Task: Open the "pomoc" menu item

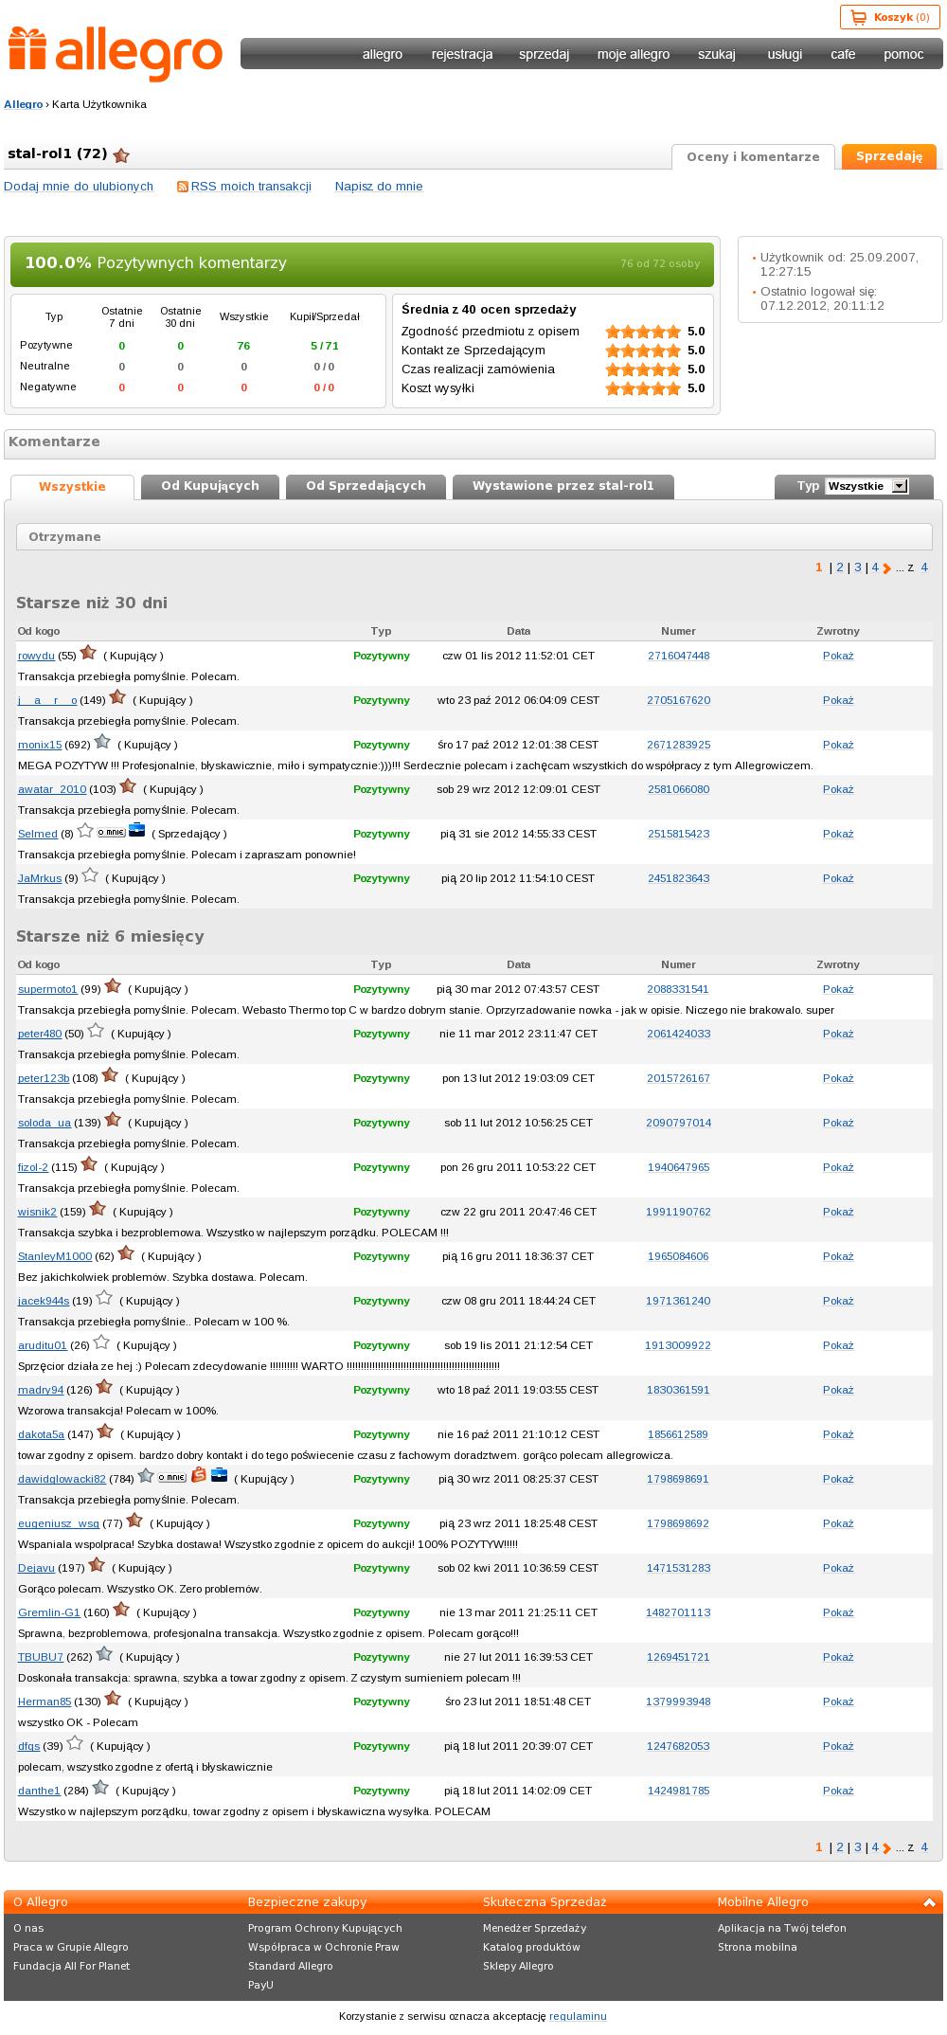Action: (x=903, y=54)
